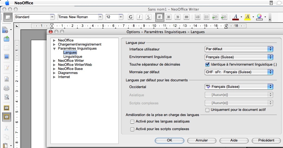The height and width of the screenshot is (148, 283).
Task: Click the Cut scissors icon
Action: pos(7,128)
